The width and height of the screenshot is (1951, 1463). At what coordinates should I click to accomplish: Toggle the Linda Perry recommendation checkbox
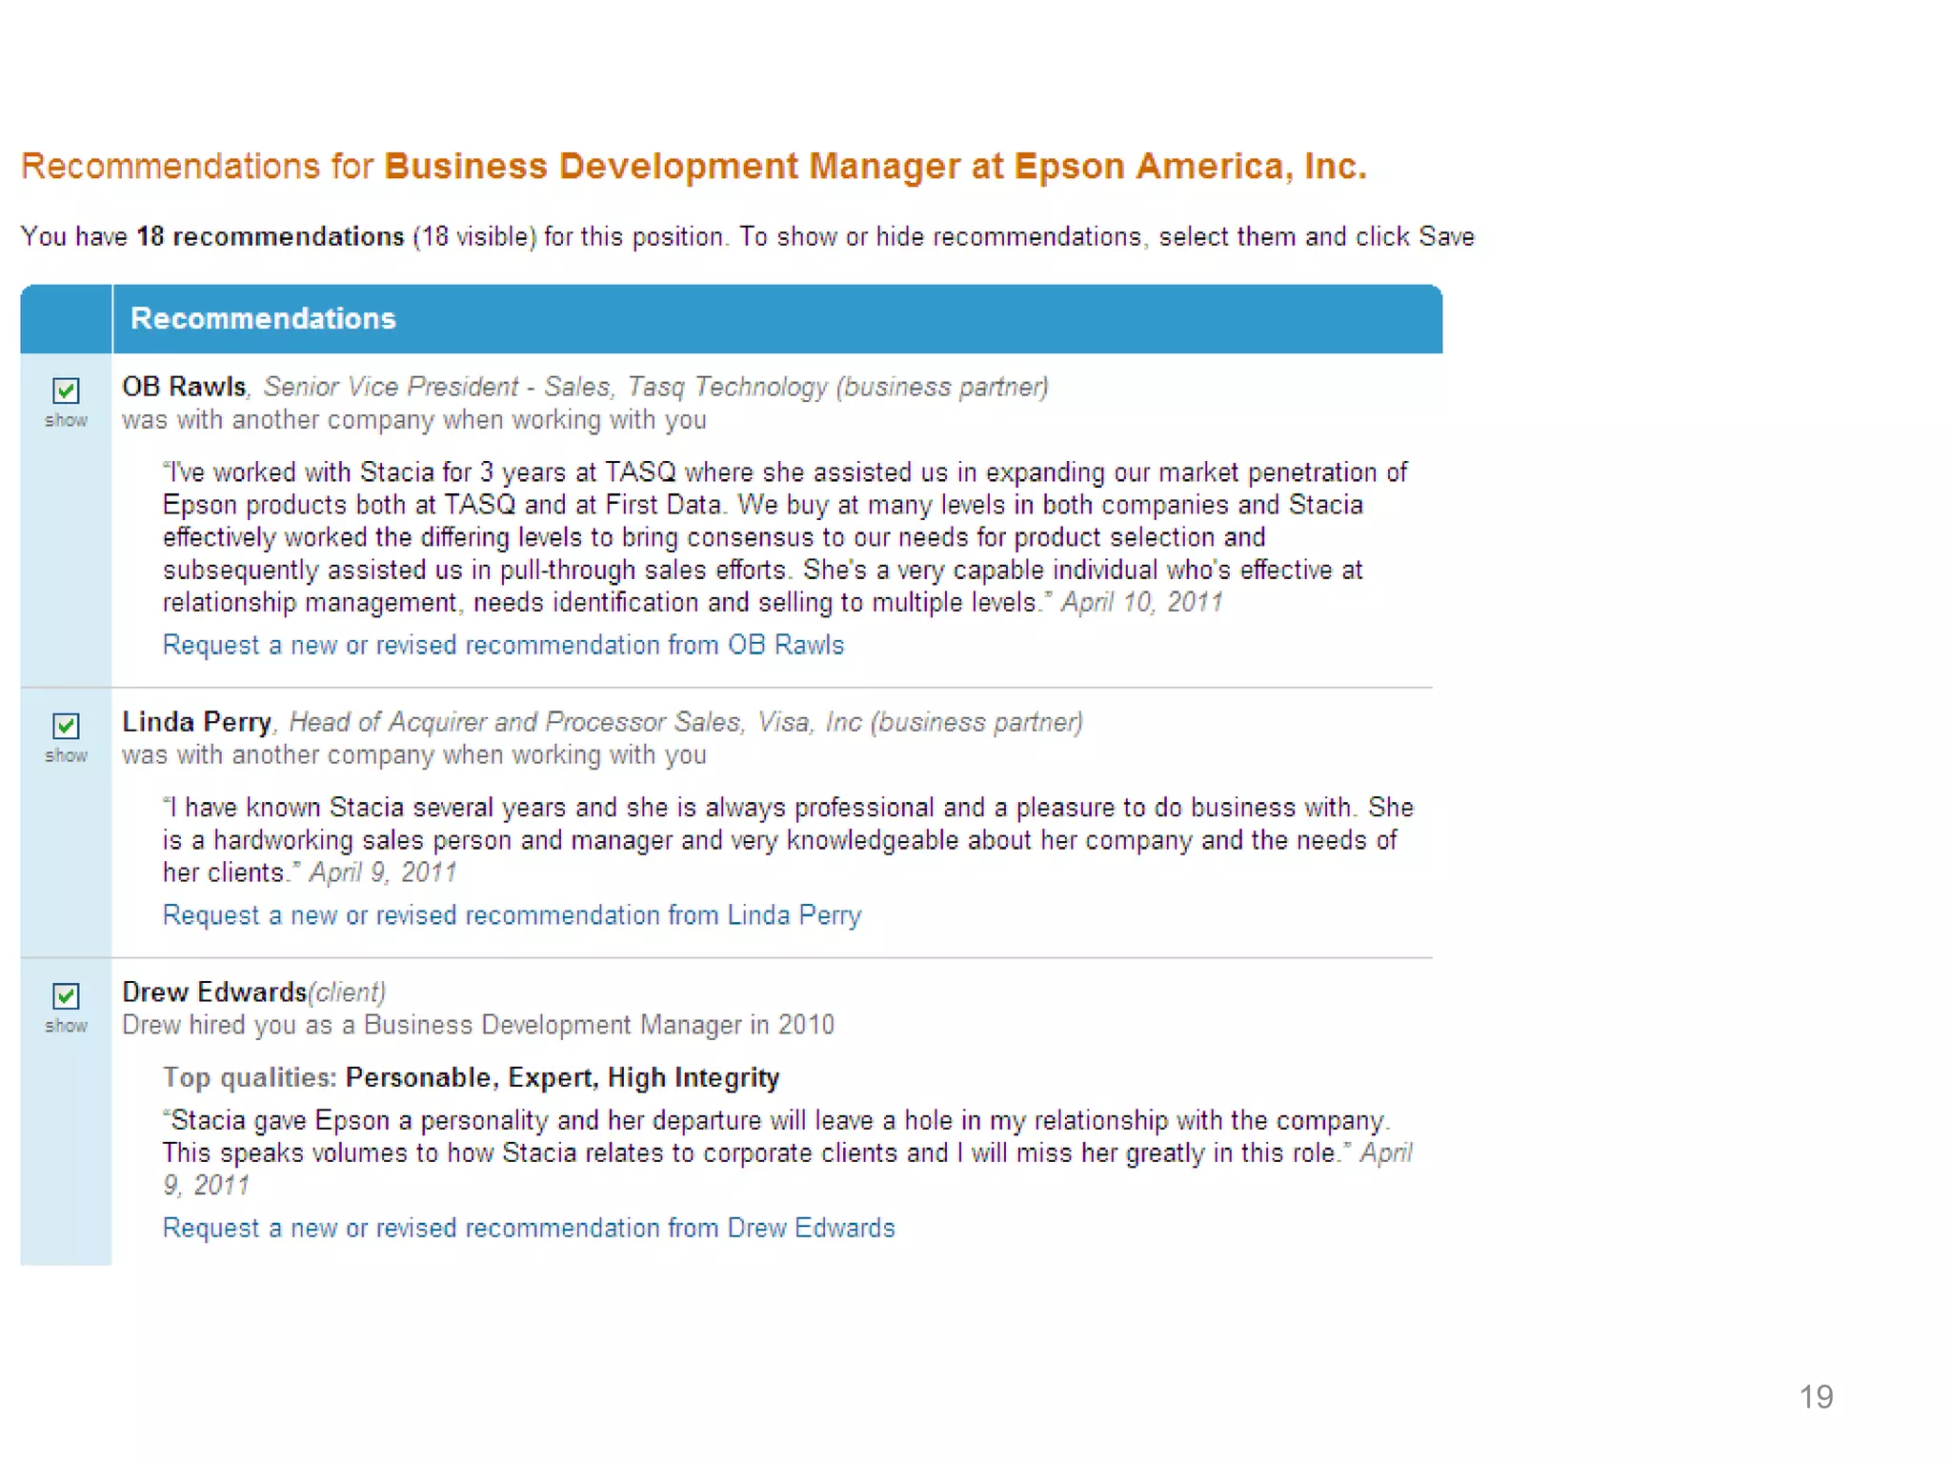66,726
